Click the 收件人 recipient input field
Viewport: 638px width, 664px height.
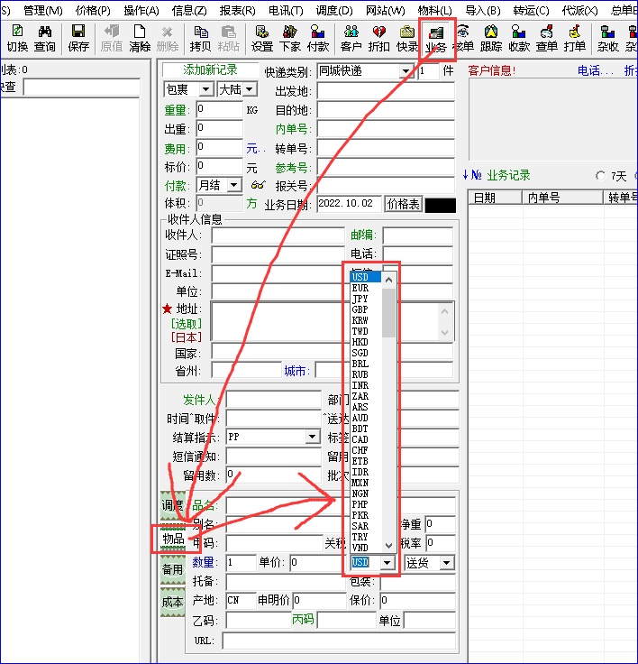pos(278,235)
